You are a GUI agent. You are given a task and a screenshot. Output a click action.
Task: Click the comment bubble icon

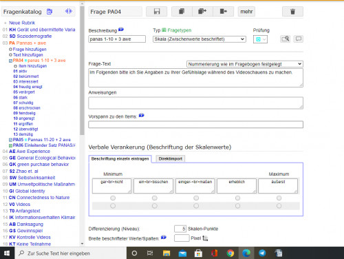pos(299,39)
